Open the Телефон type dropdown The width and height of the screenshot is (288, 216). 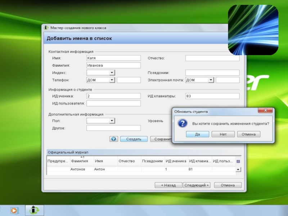pyautogui.click(x=112, y=80)
